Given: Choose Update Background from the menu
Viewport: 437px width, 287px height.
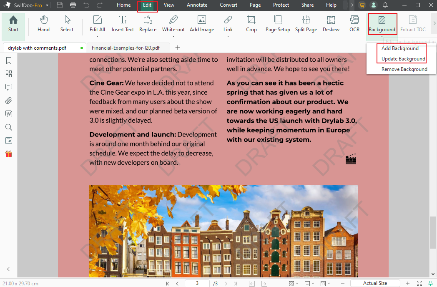Looking at the screenshot, I should [402, 59].
